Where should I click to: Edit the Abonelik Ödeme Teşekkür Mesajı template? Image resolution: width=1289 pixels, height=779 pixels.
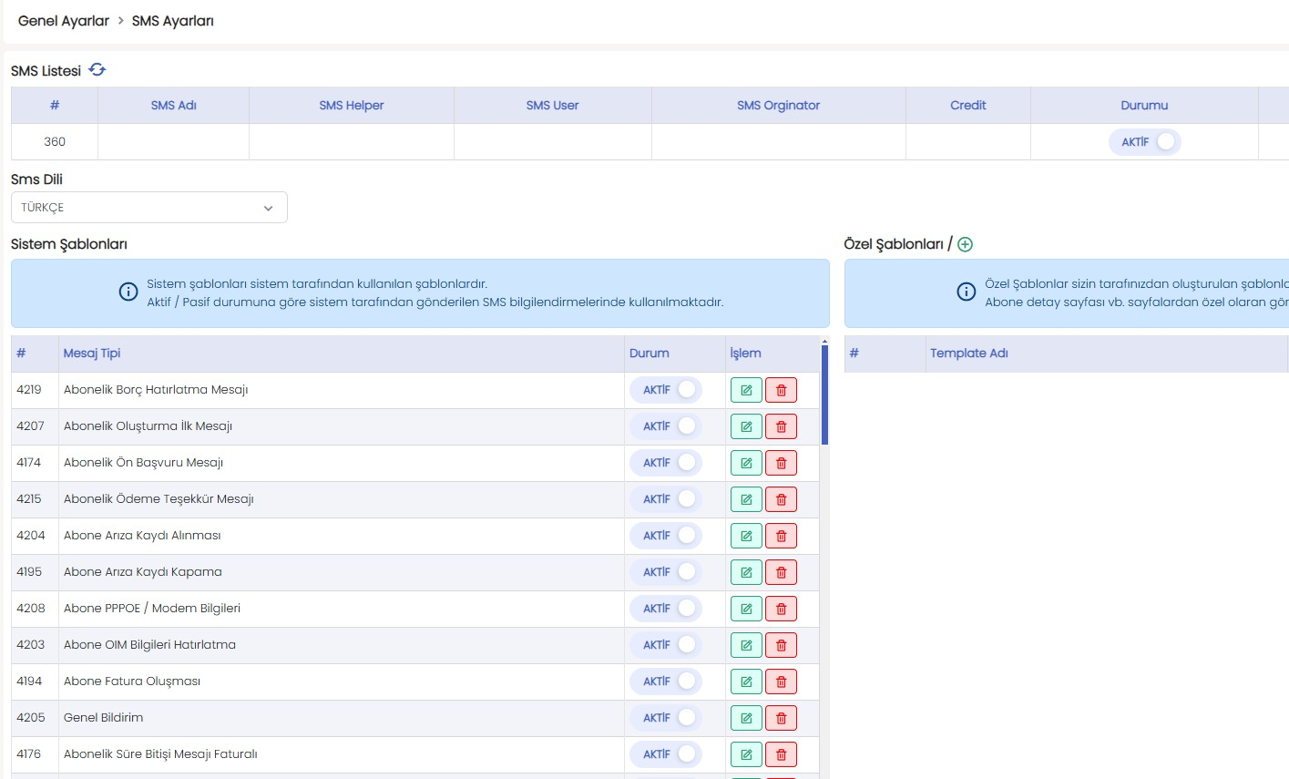746,499
